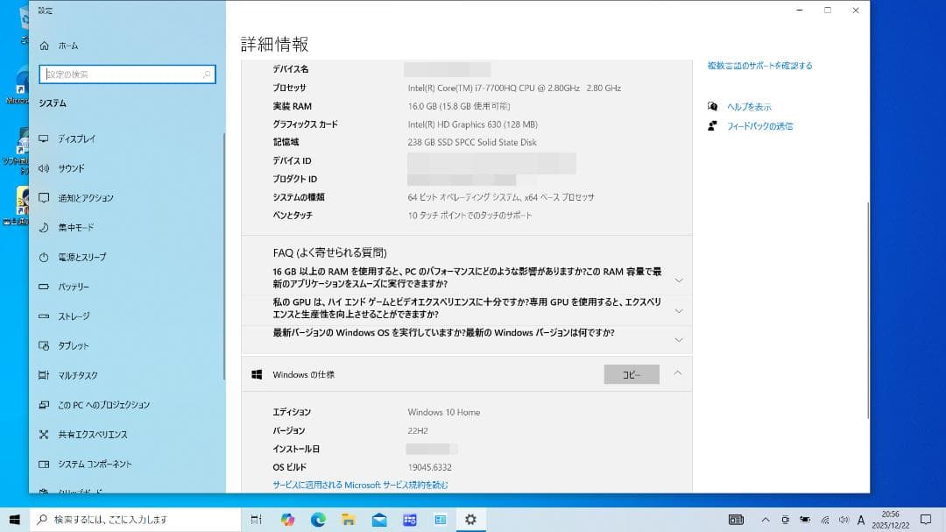
Task: Open Power & sleep (電源とスリープ) settings
Action: click(84, 257)
